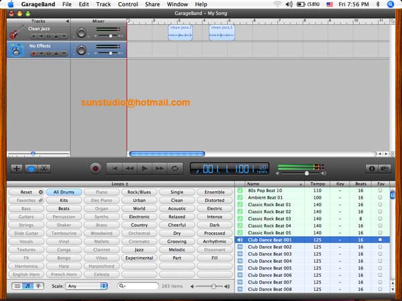
Task: Mute the No Effects track
Action: point(41,54)
